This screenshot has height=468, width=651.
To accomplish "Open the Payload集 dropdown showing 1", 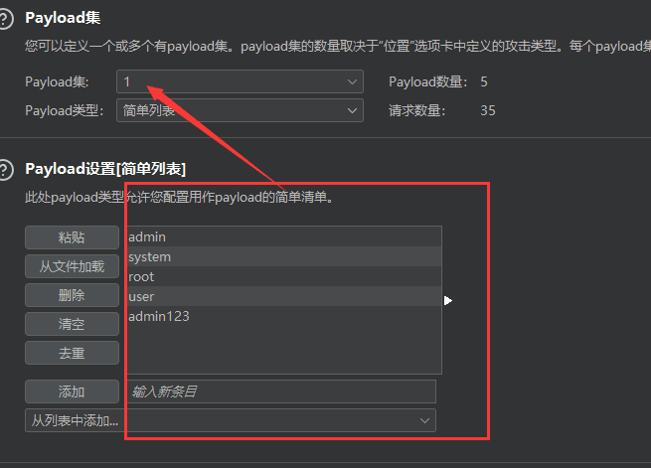I will (240, 81).
